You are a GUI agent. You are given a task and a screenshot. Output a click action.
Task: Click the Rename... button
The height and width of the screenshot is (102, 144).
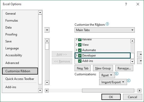click(x=124, y=68)
